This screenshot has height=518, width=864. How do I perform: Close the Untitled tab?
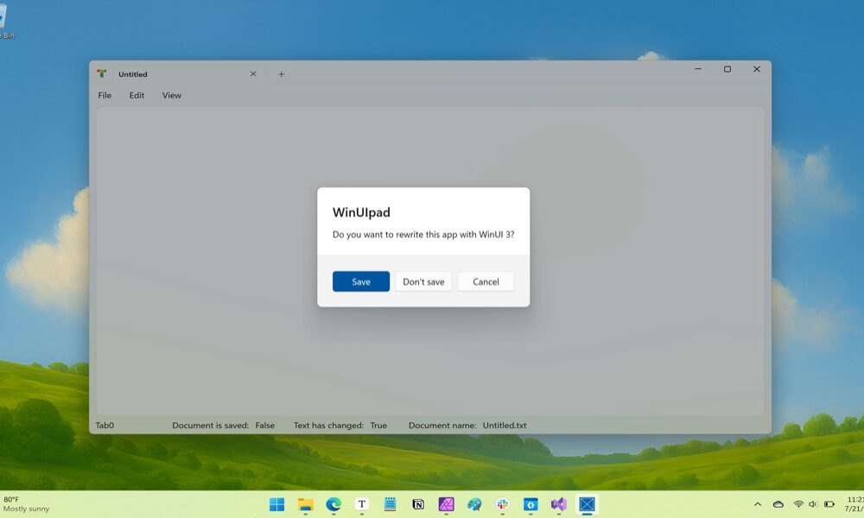point(253,73)
